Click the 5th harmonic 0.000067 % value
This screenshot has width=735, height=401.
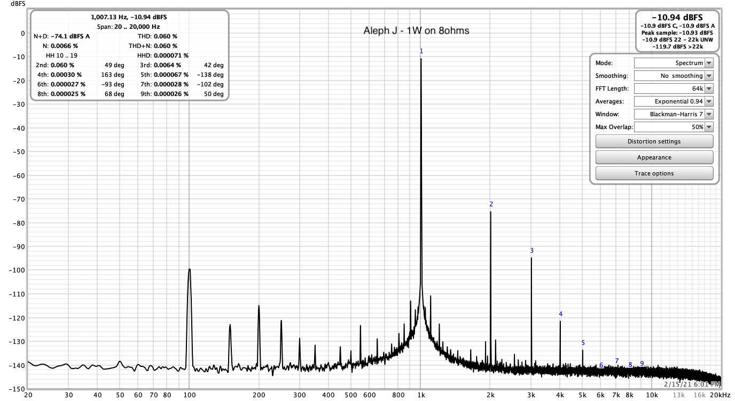(x=171, y=75)
